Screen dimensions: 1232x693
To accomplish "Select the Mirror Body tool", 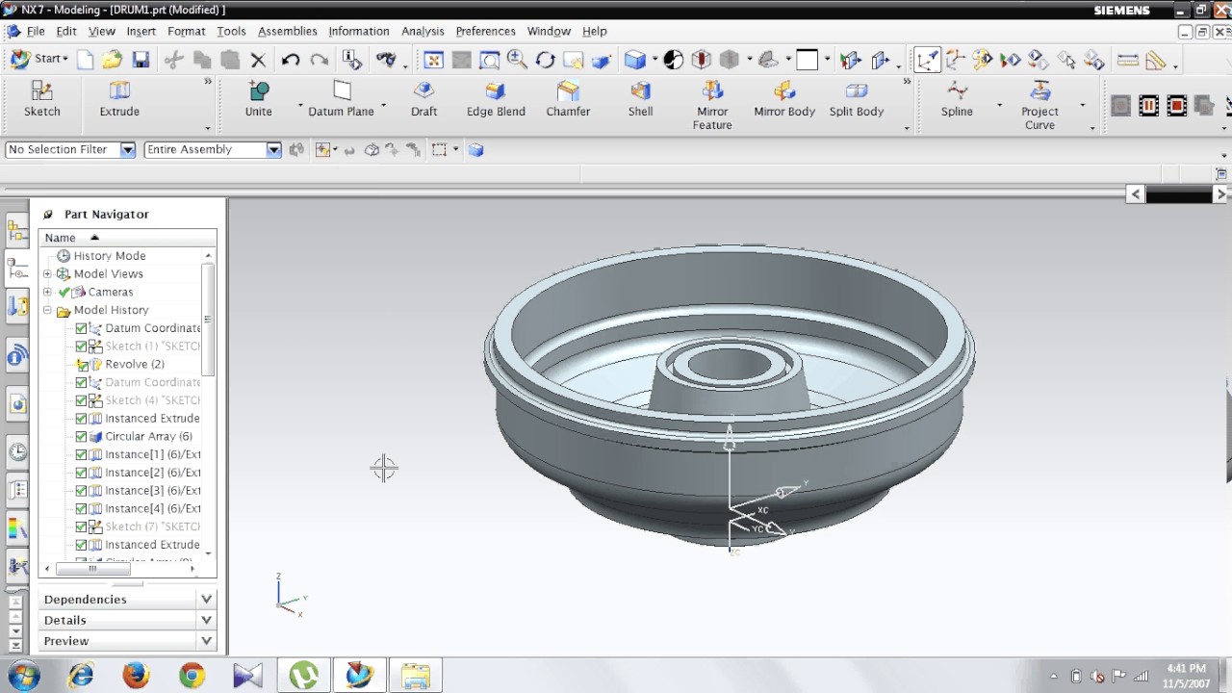I will point(784,99).
